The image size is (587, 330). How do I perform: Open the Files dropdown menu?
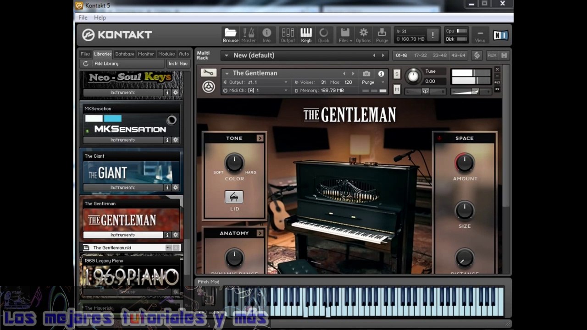(345, 35)
